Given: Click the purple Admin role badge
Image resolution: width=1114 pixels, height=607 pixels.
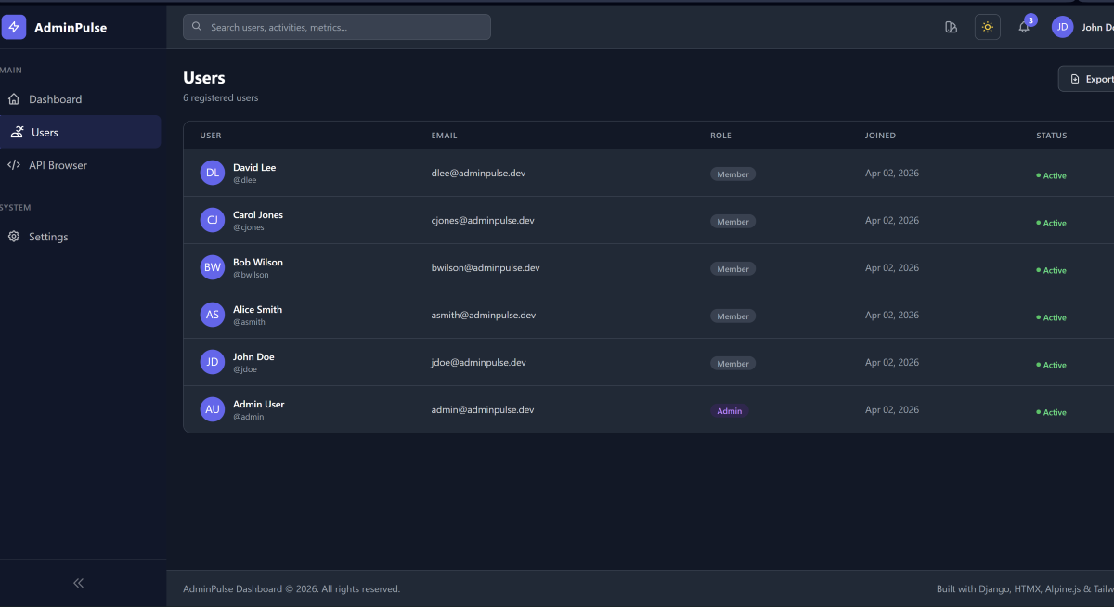Looking at the screenshot, I should pos(729,410).
